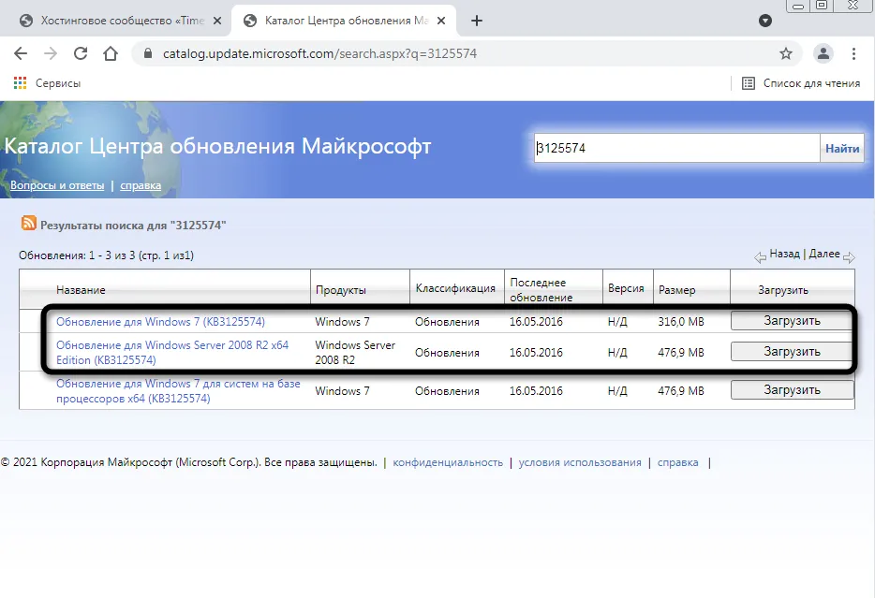Switch to the Хостинговое сообщество tab

(x=120, y=21)
